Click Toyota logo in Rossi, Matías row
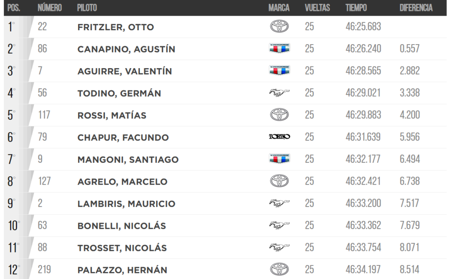The image size is (449, 279). coord(279,115)
